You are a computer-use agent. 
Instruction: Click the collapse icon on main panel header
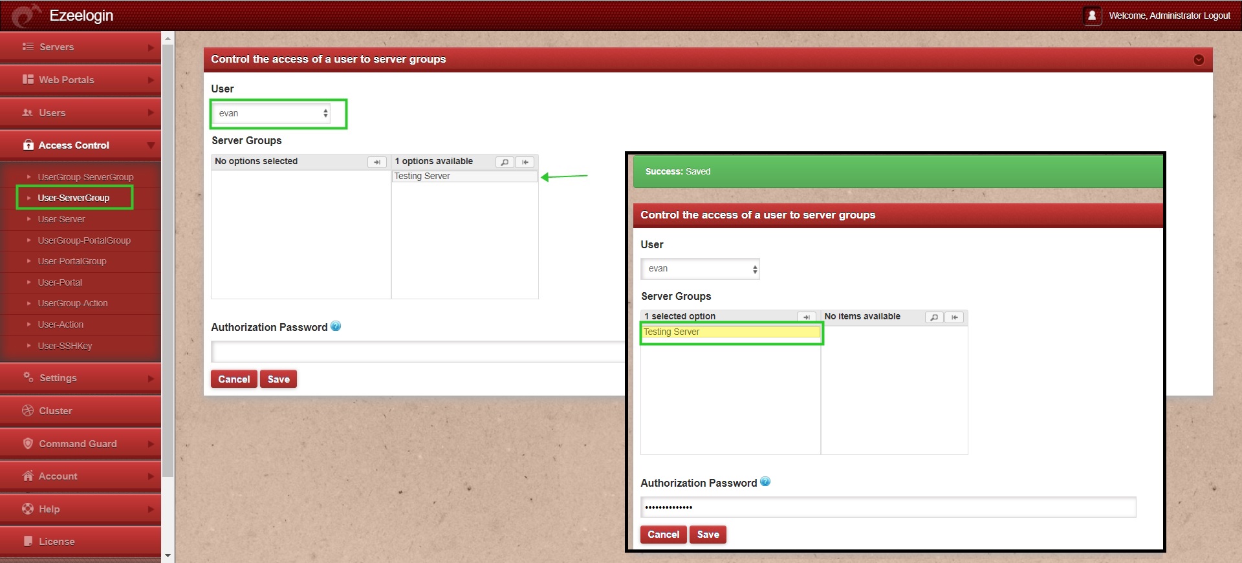tap(1199, 59)
